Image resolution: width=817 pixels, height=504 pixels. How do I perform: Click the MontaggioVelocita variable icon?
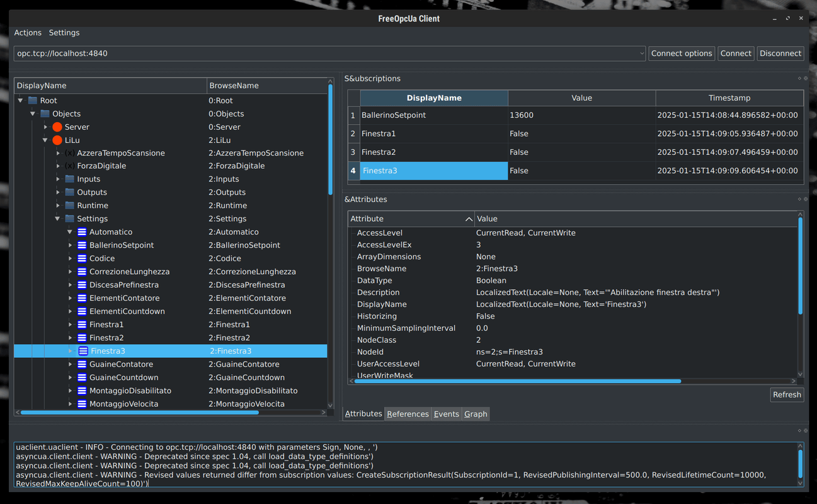coord(82,404)
